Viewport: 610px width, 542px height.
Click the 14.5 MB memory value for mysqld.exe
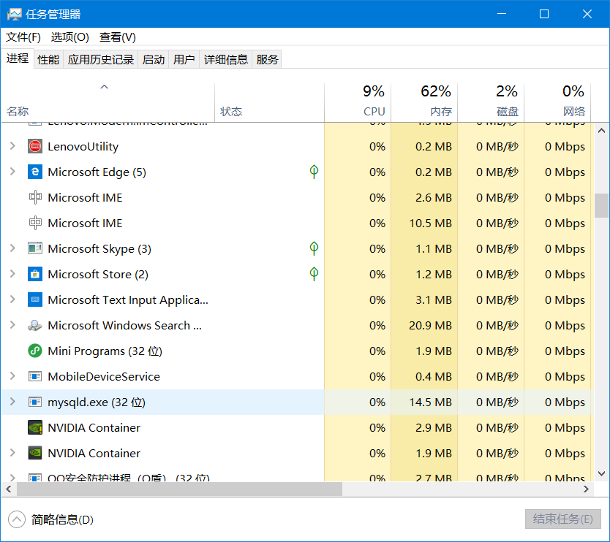pyautogui.click(x=430, y=402)
